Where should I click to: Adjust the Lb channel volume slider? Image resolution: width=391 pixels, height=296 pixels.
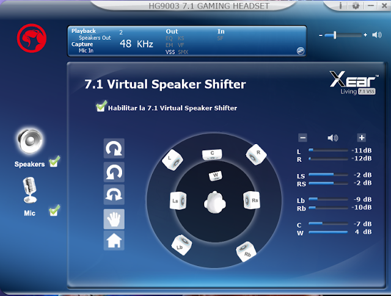[328, 199]
